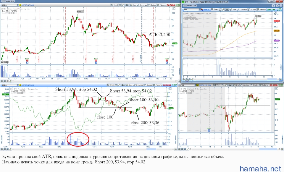
Task: Maximize the daily GPRO chart cell
Action: point(174,9)
